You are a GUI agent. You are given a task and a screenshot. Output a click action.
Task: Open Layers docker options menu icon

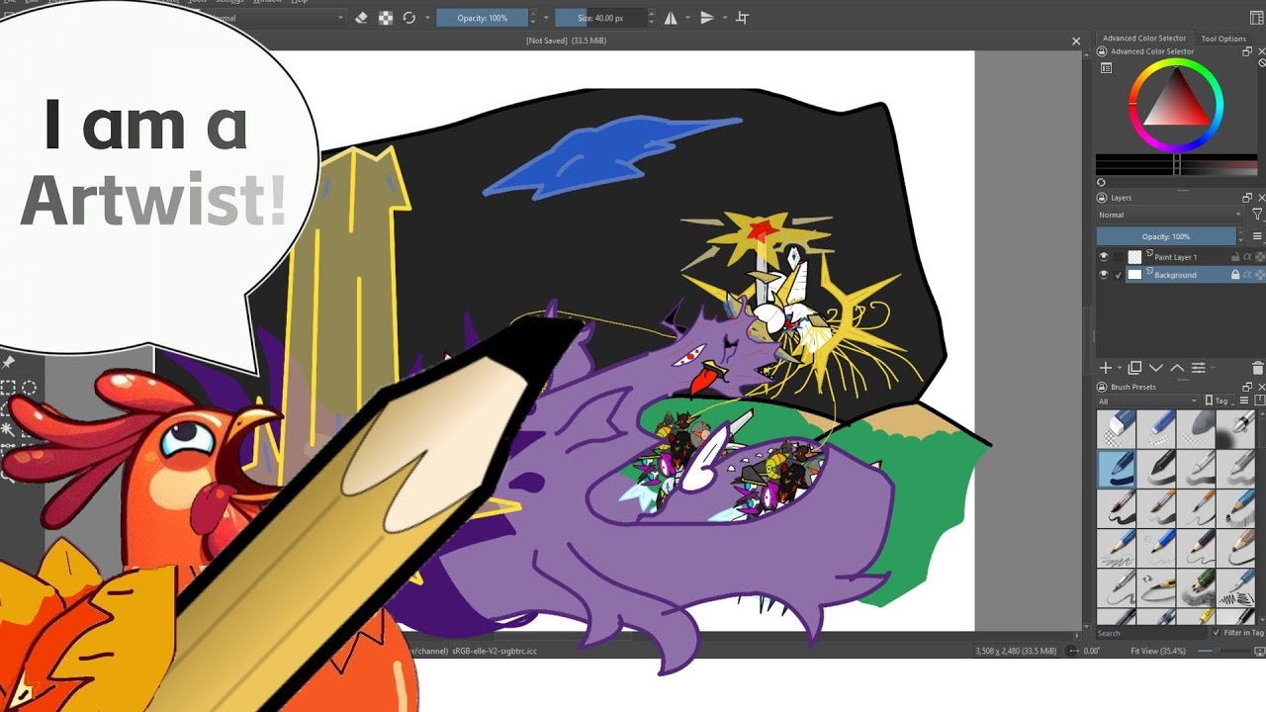pos(1257,236)
